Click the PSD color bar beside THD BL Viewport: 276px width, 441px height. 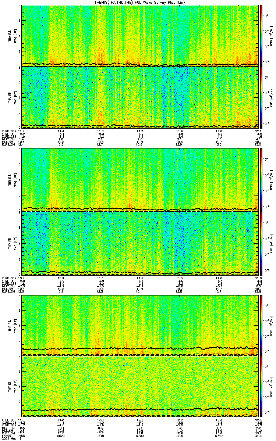point(261,179)
